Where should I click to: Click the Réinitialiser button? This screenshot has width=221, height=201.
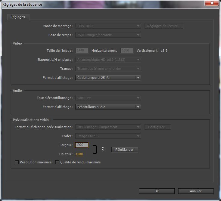click(x=124, y=150)
